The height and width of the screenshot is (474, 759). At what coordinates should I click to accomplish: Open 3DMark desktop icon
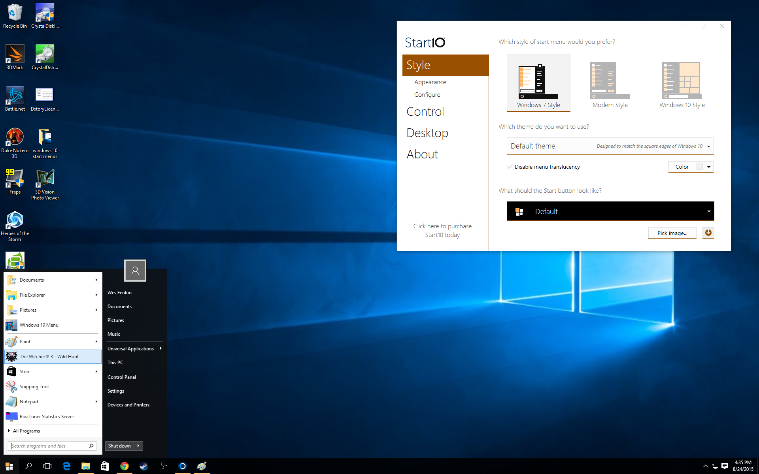coord(14,54)
